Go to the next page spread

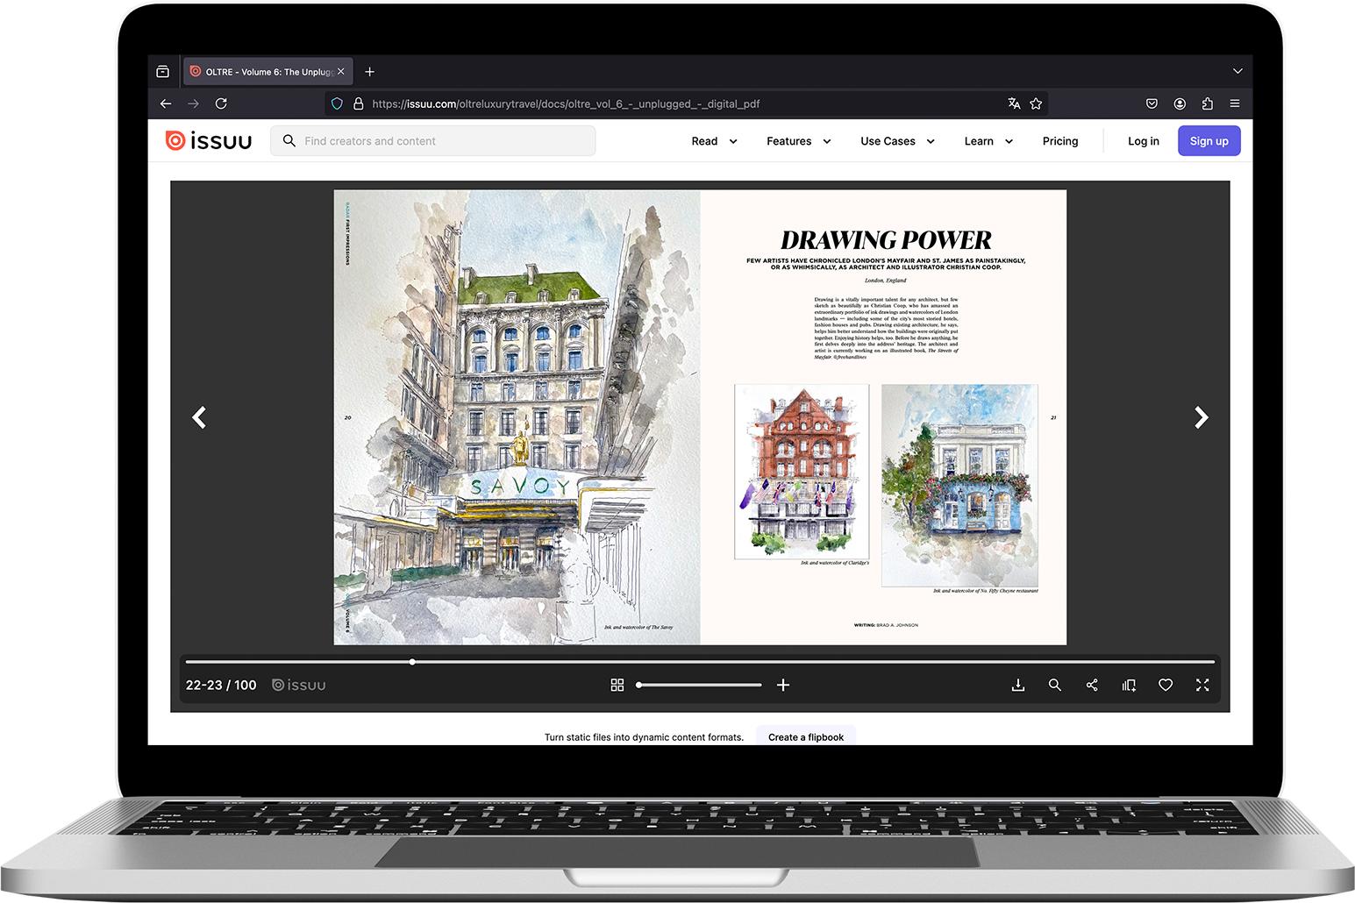pyautogui.click(x=1202, y=417)
